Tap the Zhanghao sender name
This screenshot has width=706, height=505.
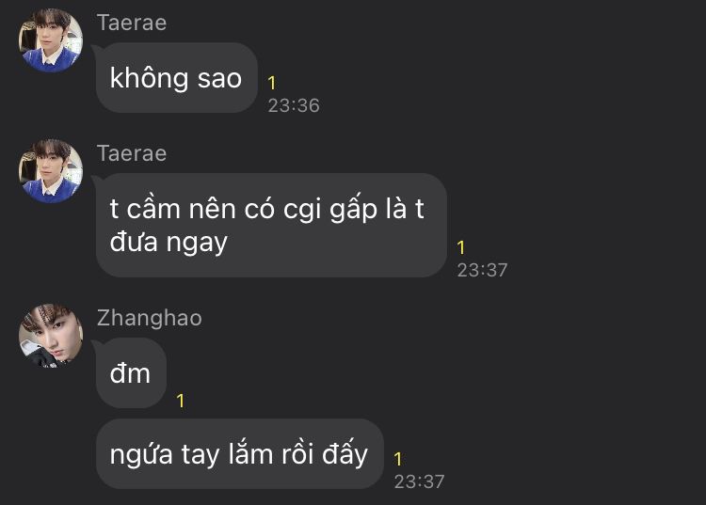(x=150, y=318)
